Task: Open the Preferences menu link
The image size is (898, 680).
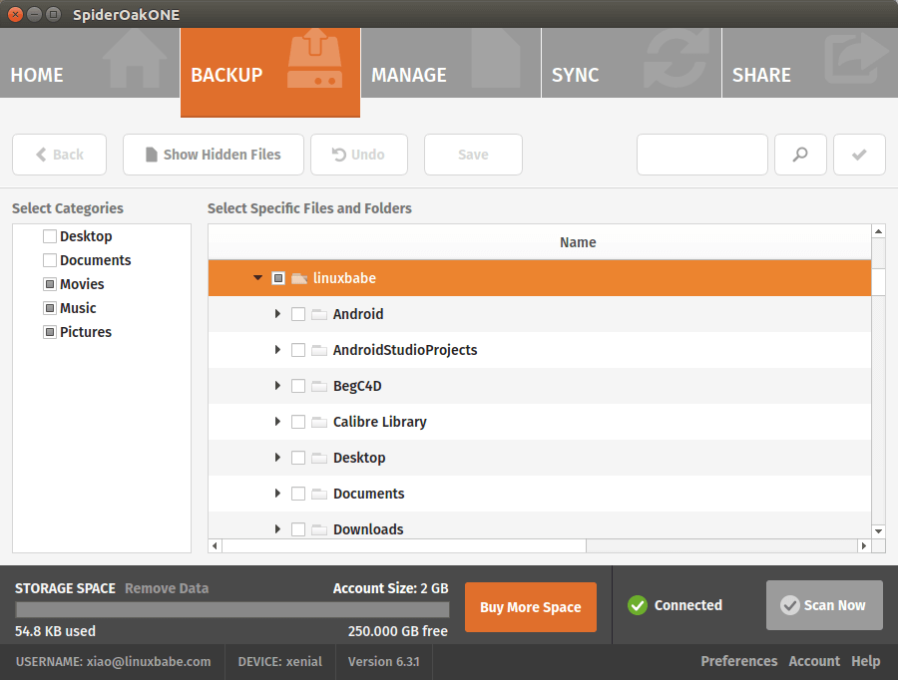Action: 738,661
